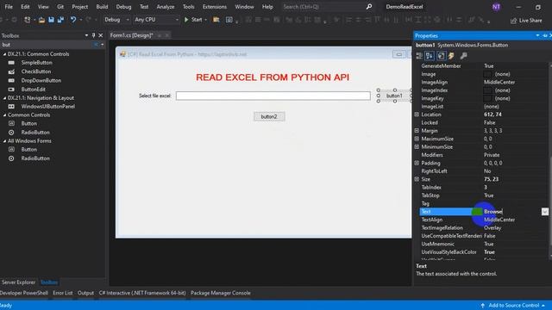Select button1 on the form designer
The image size is (552, 310).
394,96
